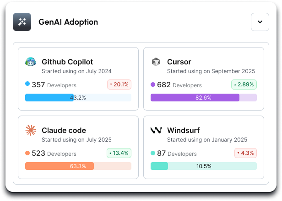
Task: Click the purple dot beside 682 Developers
Action: [x=153, y=85]
